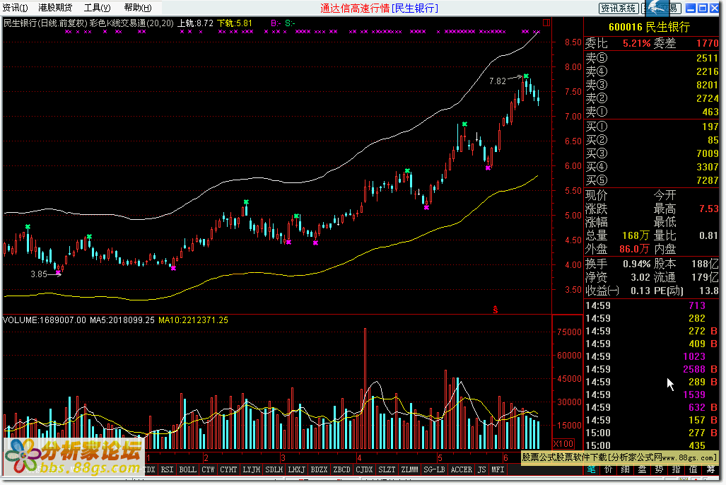Select the RSI indicator tab

tap(167, 469)
